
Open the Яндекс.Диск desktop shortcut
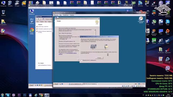(x=3, y=32)
